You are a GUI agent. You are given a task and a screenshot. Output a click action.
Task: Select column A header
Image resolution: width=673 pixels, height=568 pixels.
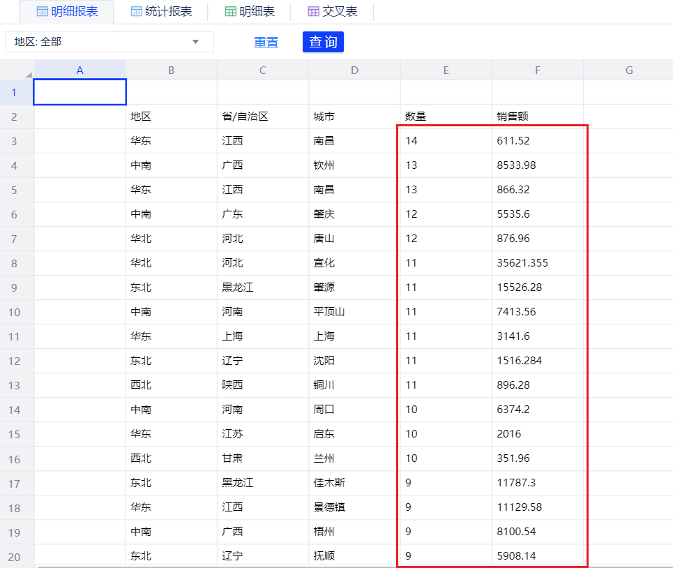80,70
